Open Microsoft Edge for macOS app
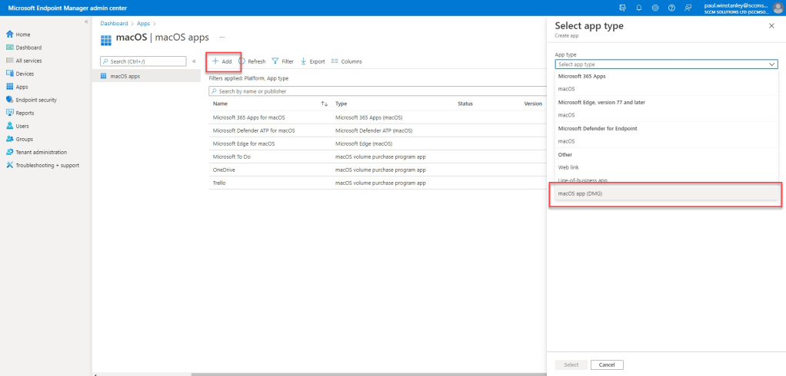The height and width of the screenshot is (376, 786). (243, 143)
